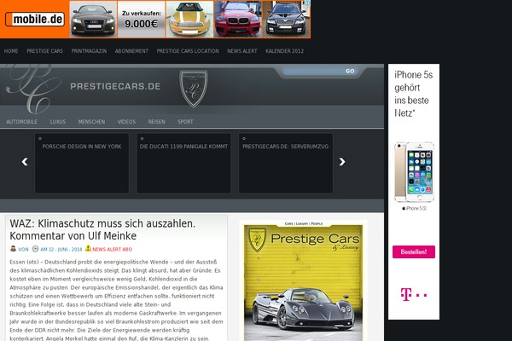This screenshot has height=341, width=512.
Task: Click the black sedan in the ad
Action: click(286, 20)
